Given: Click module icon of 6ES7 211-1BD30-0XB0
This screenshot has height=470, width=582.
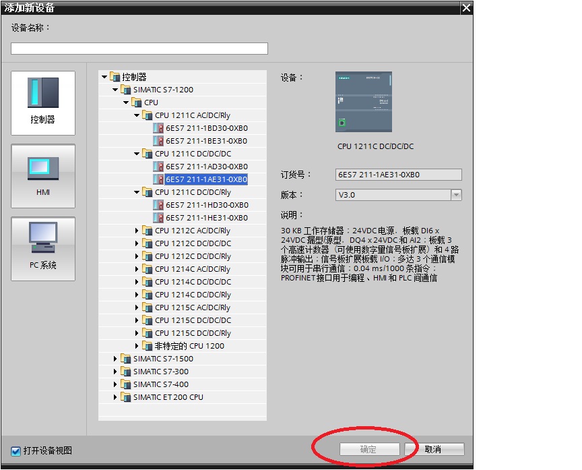Looking at the screenshot, I should (x=158, y=128).
